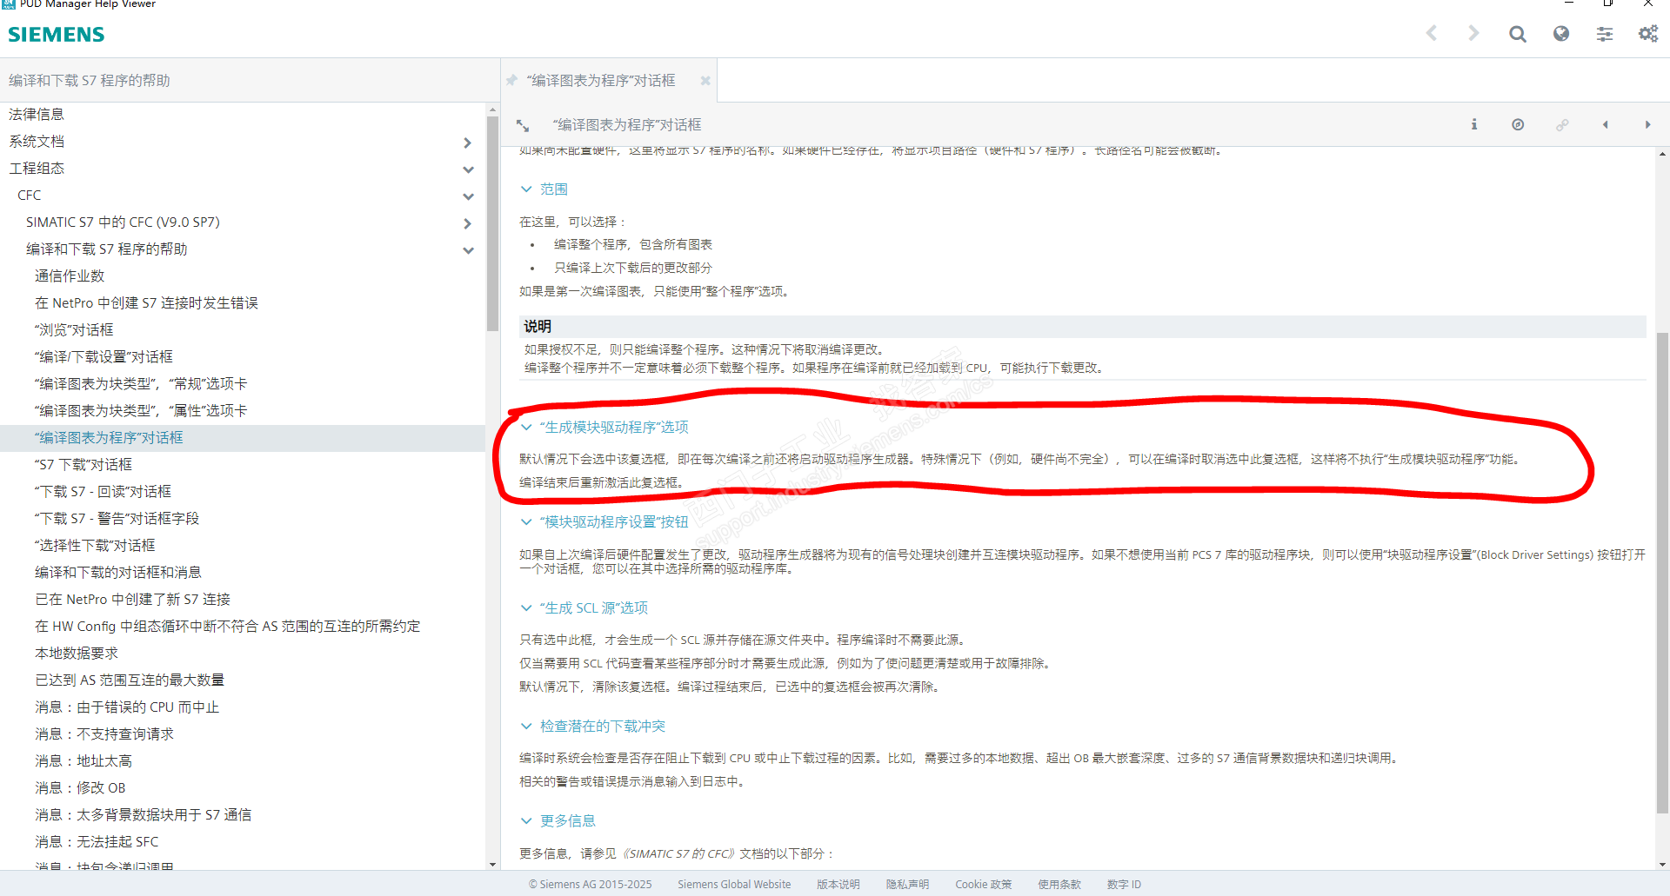
Task: Open 编译和下载的对话框和消息 topic
Action: [118, 572]
